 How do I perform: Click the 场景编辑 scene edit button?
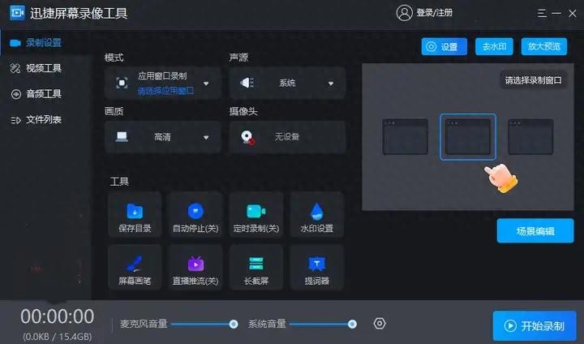click(535, 230)
